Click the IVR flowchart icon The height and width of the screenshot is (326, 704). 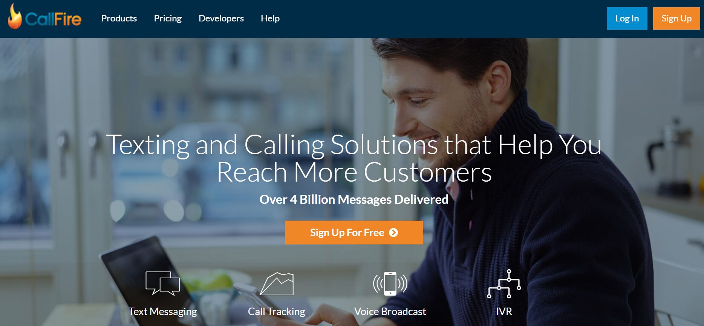[x=504, y=284]
